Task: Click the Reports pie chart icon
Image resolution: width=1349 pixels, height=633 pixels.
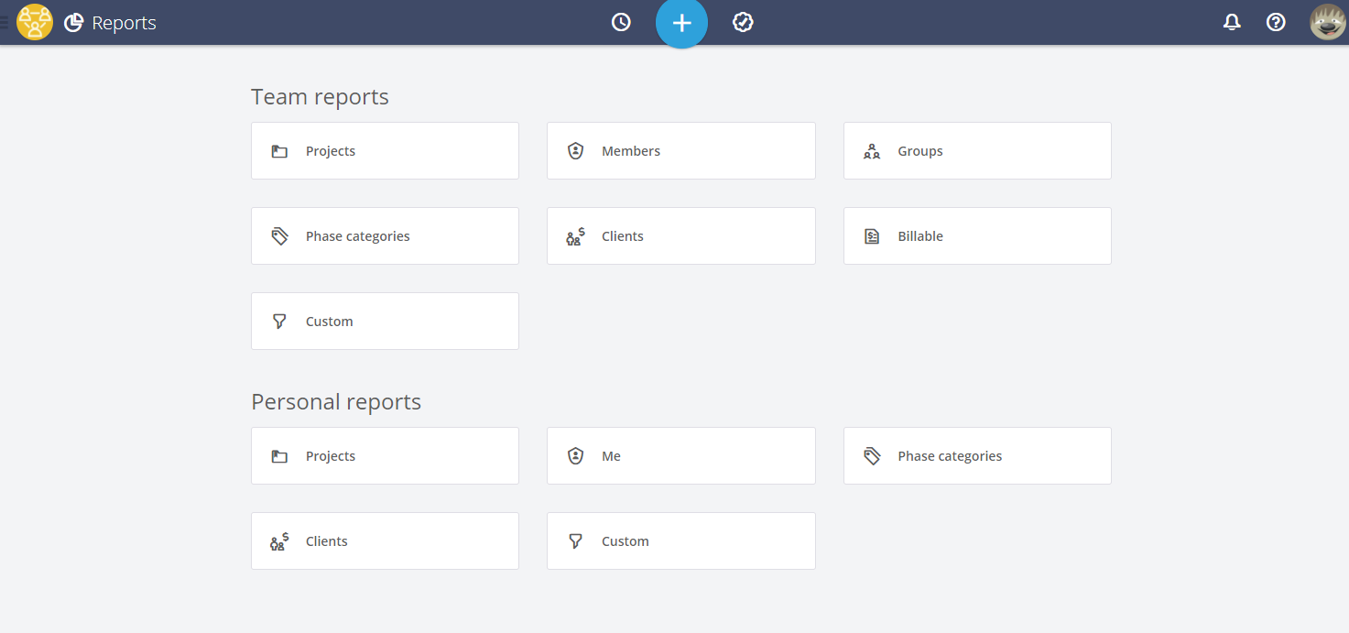Action: tap(74, 23)
